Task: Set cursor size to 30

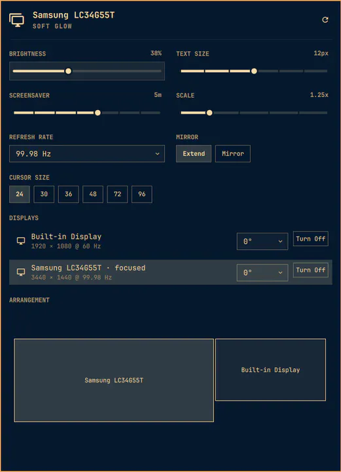Action: [x=44, y=194]
